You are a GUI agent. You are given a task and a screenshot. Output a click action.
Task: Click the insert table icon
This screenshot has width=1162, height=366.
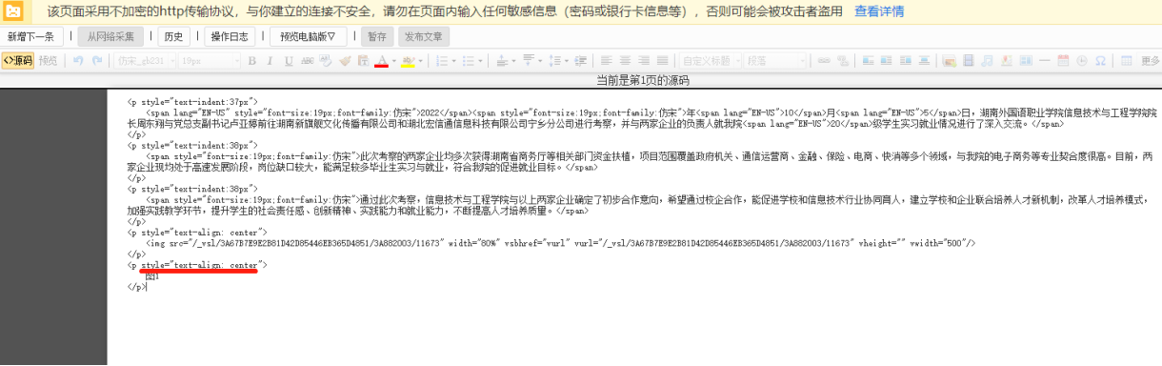pos(1126,61)
